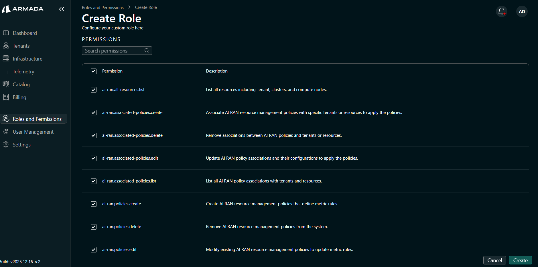The width and height of the screenshot is (538, 267).
Task: View Telemetry metrics
Action: click(x=23, y=71)
